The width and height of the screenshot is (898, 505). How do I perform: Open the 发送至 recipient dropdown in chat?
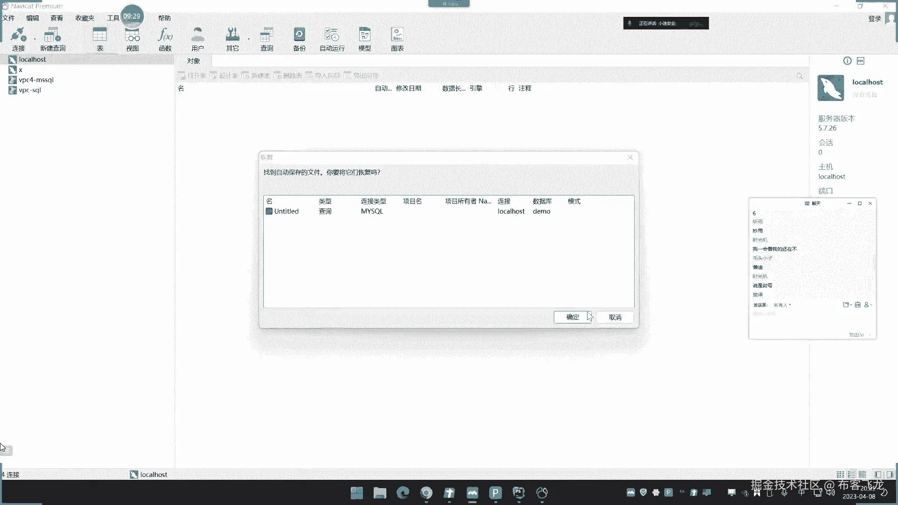click(x=782, y=305)
